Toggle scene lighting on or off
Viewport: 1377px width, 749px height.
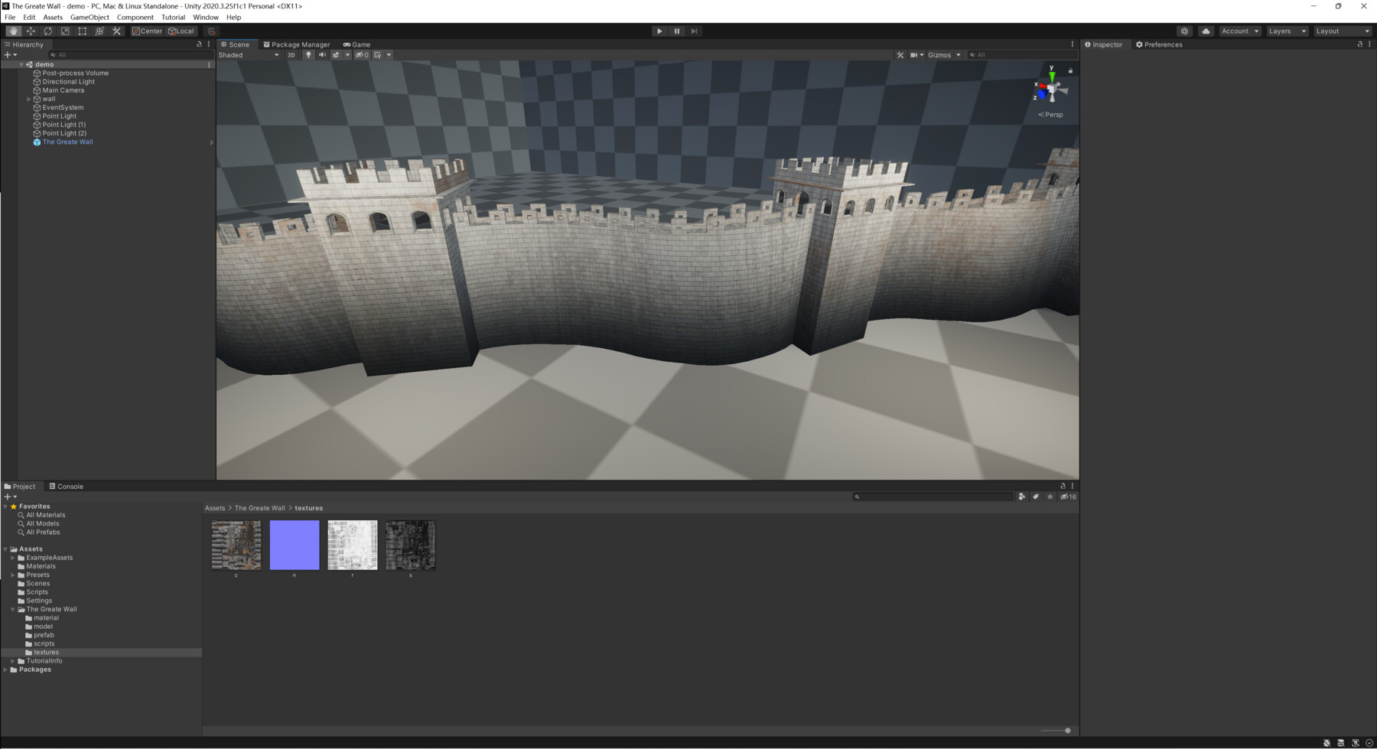tap(308, 55)
